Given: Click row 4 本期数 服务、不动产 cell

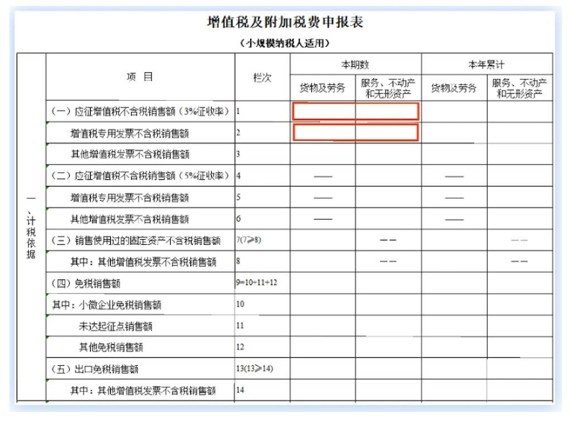Looking at the screenshot, I should 388,176.
